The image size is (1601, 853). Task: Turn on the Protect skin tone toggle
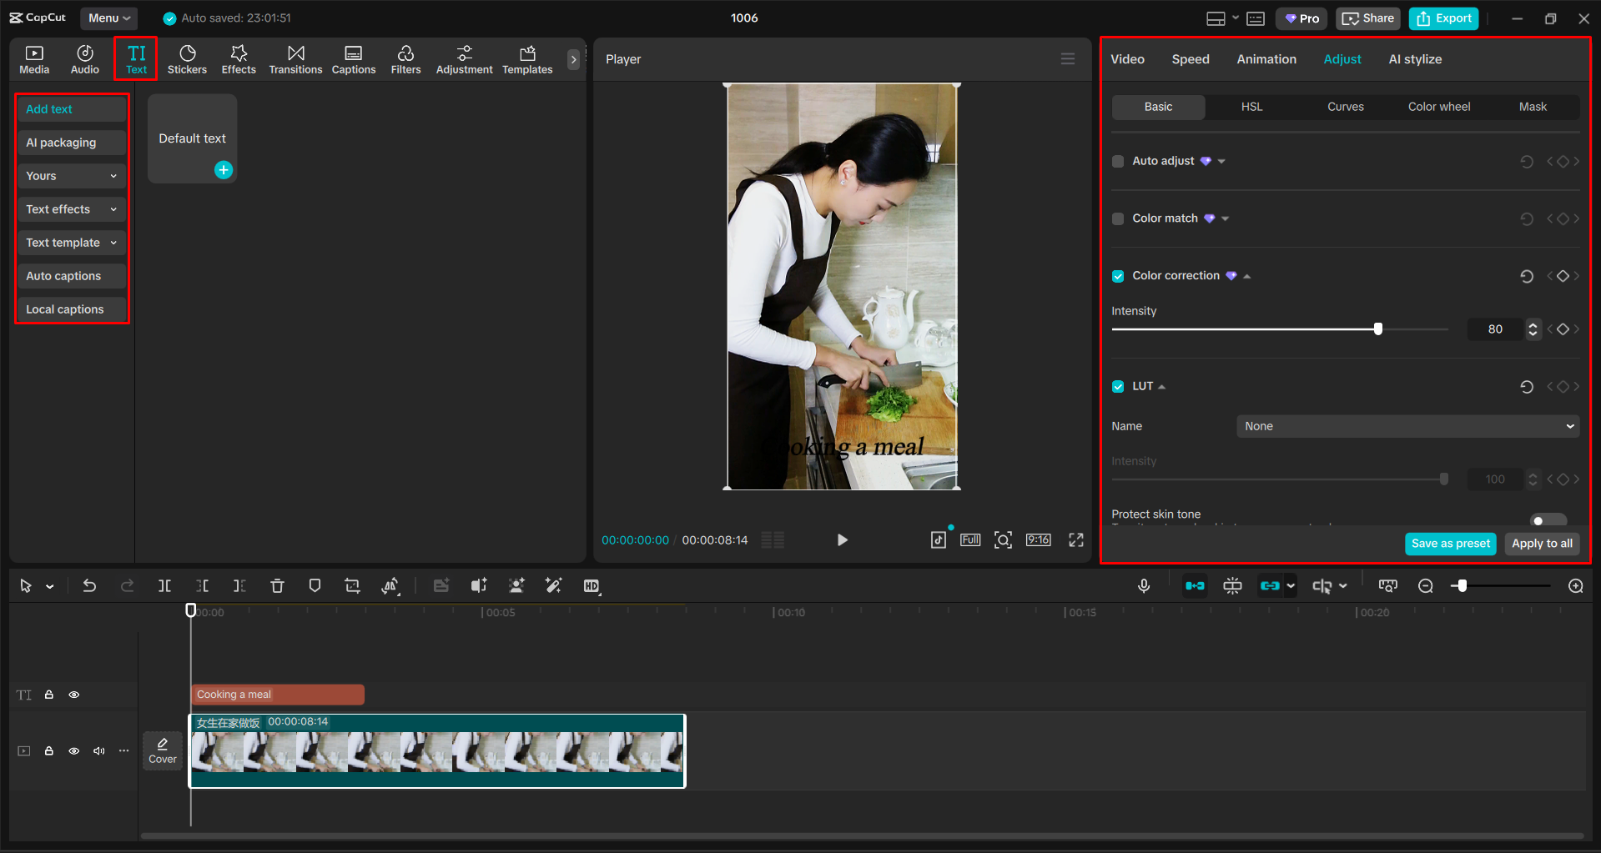[1548, 519]
